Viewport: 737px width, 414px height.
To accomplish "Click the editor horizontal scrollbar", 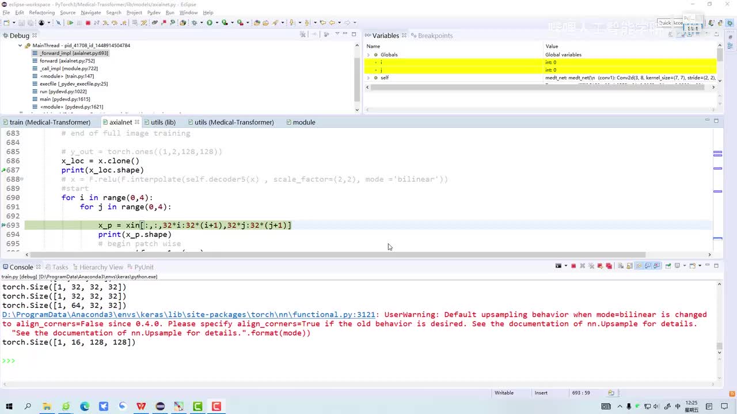I will click(337, 255).
